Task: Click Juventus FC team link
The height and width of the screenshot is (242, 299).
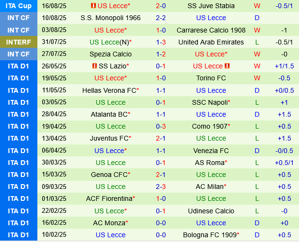Action: (x=109, y=138)
